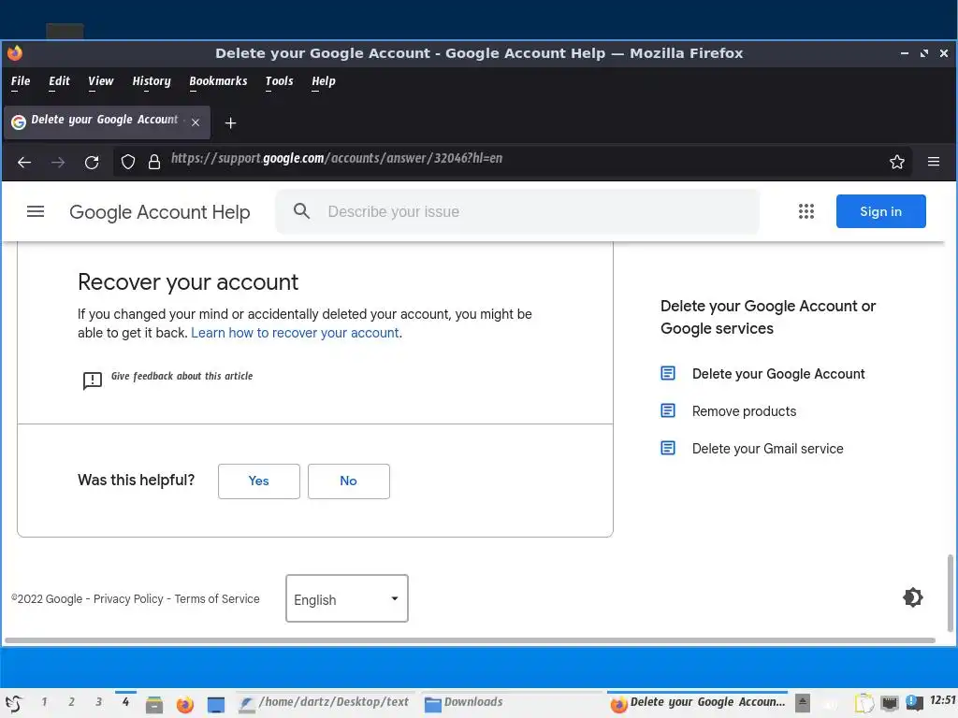Click the show desktop taskbar icon

[x=216, y=705]
